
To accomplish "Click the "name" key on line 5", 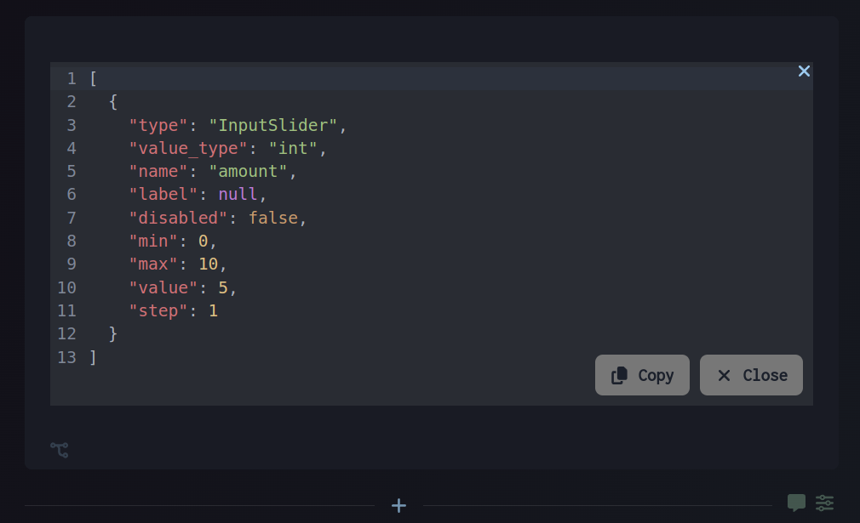I will [158, 172].
